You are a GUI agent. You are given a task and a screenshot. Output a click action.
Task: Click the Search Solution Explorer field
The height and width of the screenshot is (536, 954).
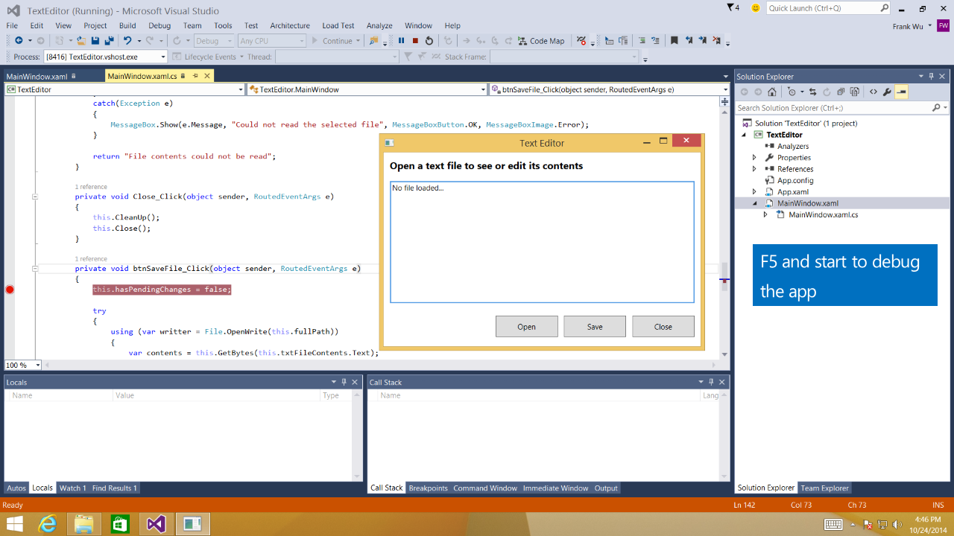(x=842, y=108)
